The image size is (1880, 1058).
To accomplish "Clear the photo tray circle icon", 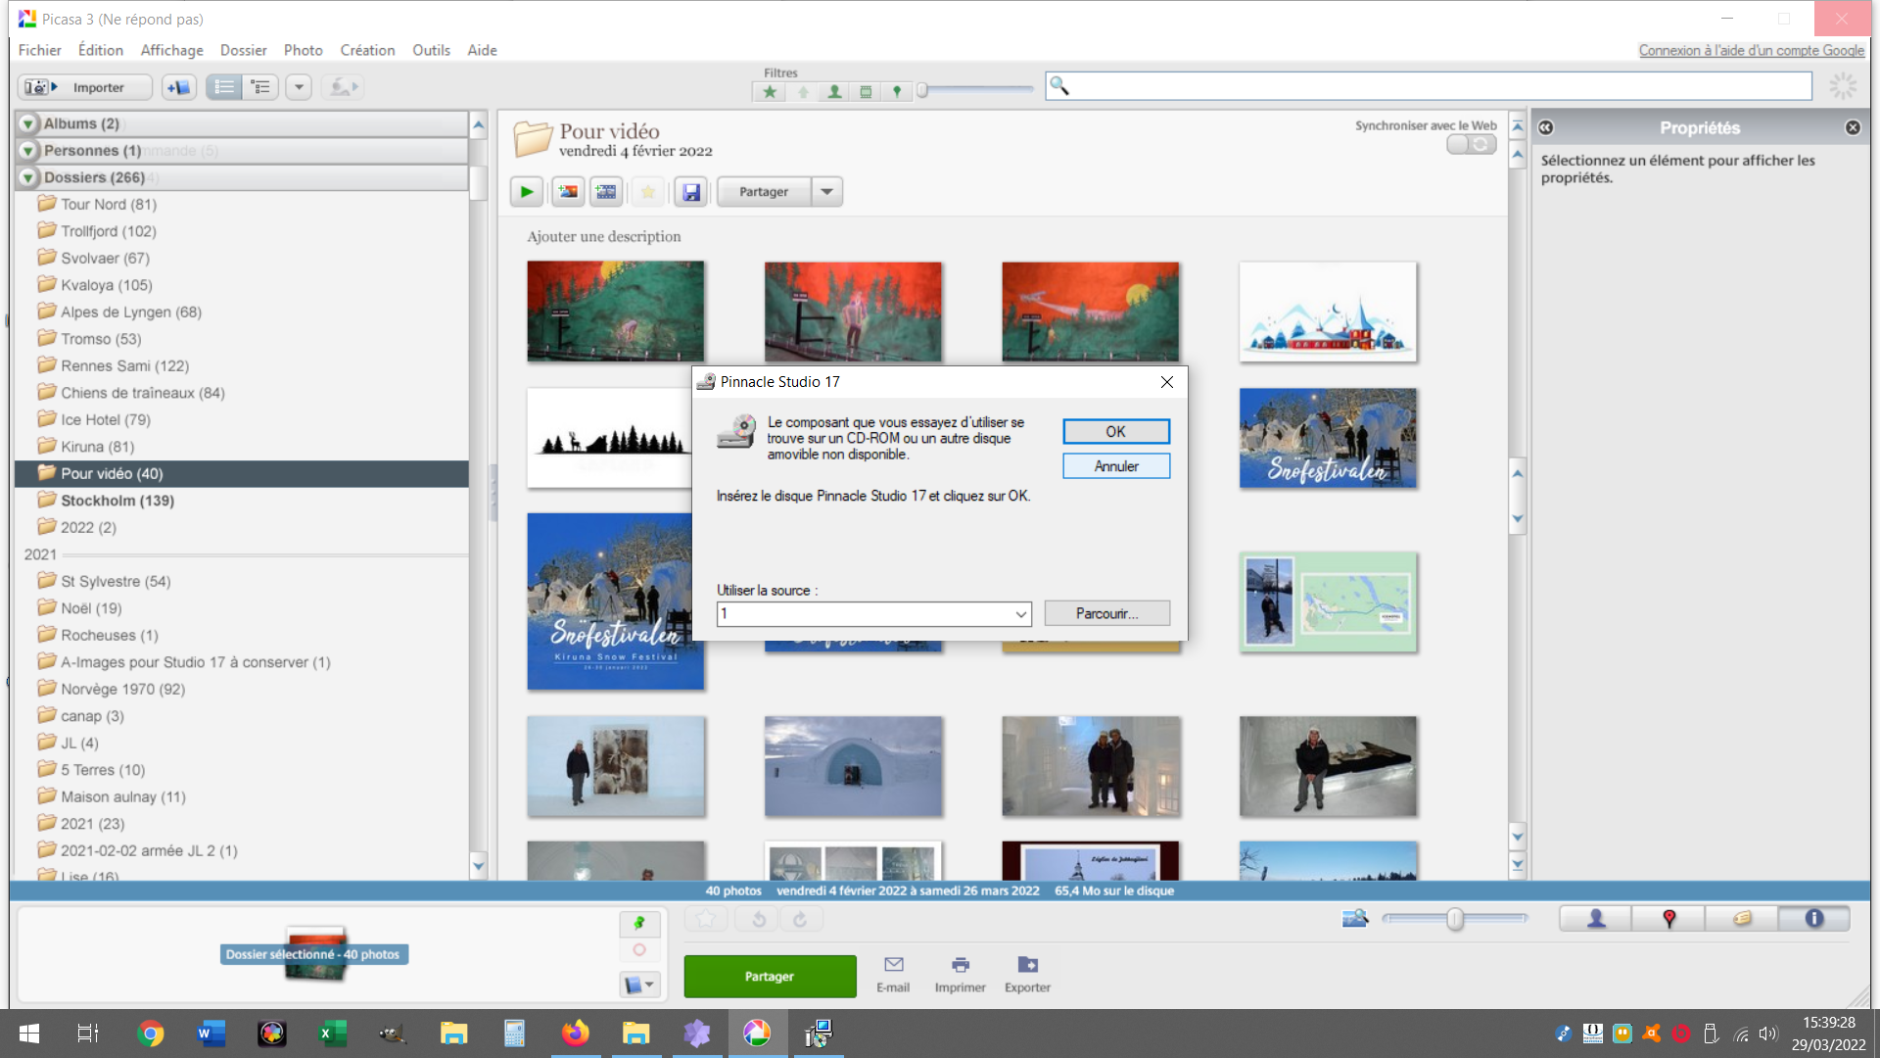I will (639, 950).
